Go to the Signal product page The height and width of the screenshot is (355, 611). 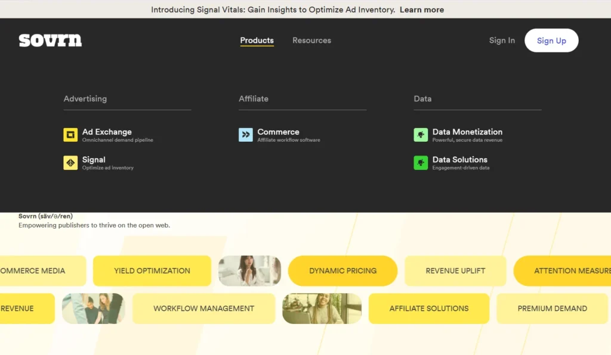point(94,160)
